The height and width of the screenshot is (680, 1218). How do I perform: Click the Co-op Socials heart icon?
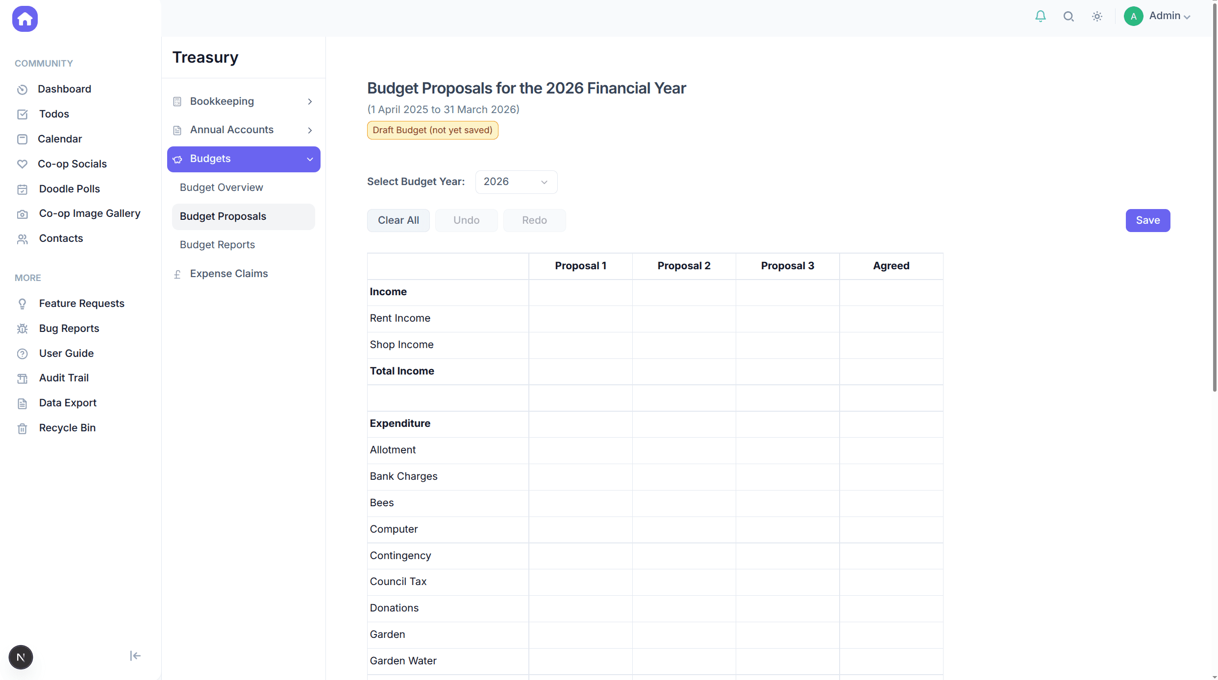pyautogui.click(x=23, y=164)
